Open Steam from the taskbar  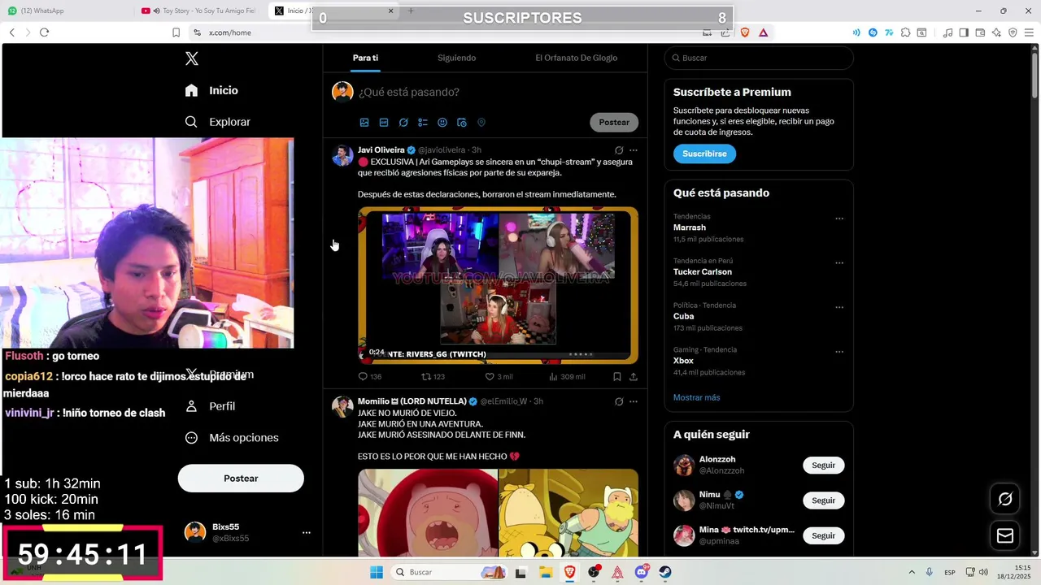tap(665, 572)
